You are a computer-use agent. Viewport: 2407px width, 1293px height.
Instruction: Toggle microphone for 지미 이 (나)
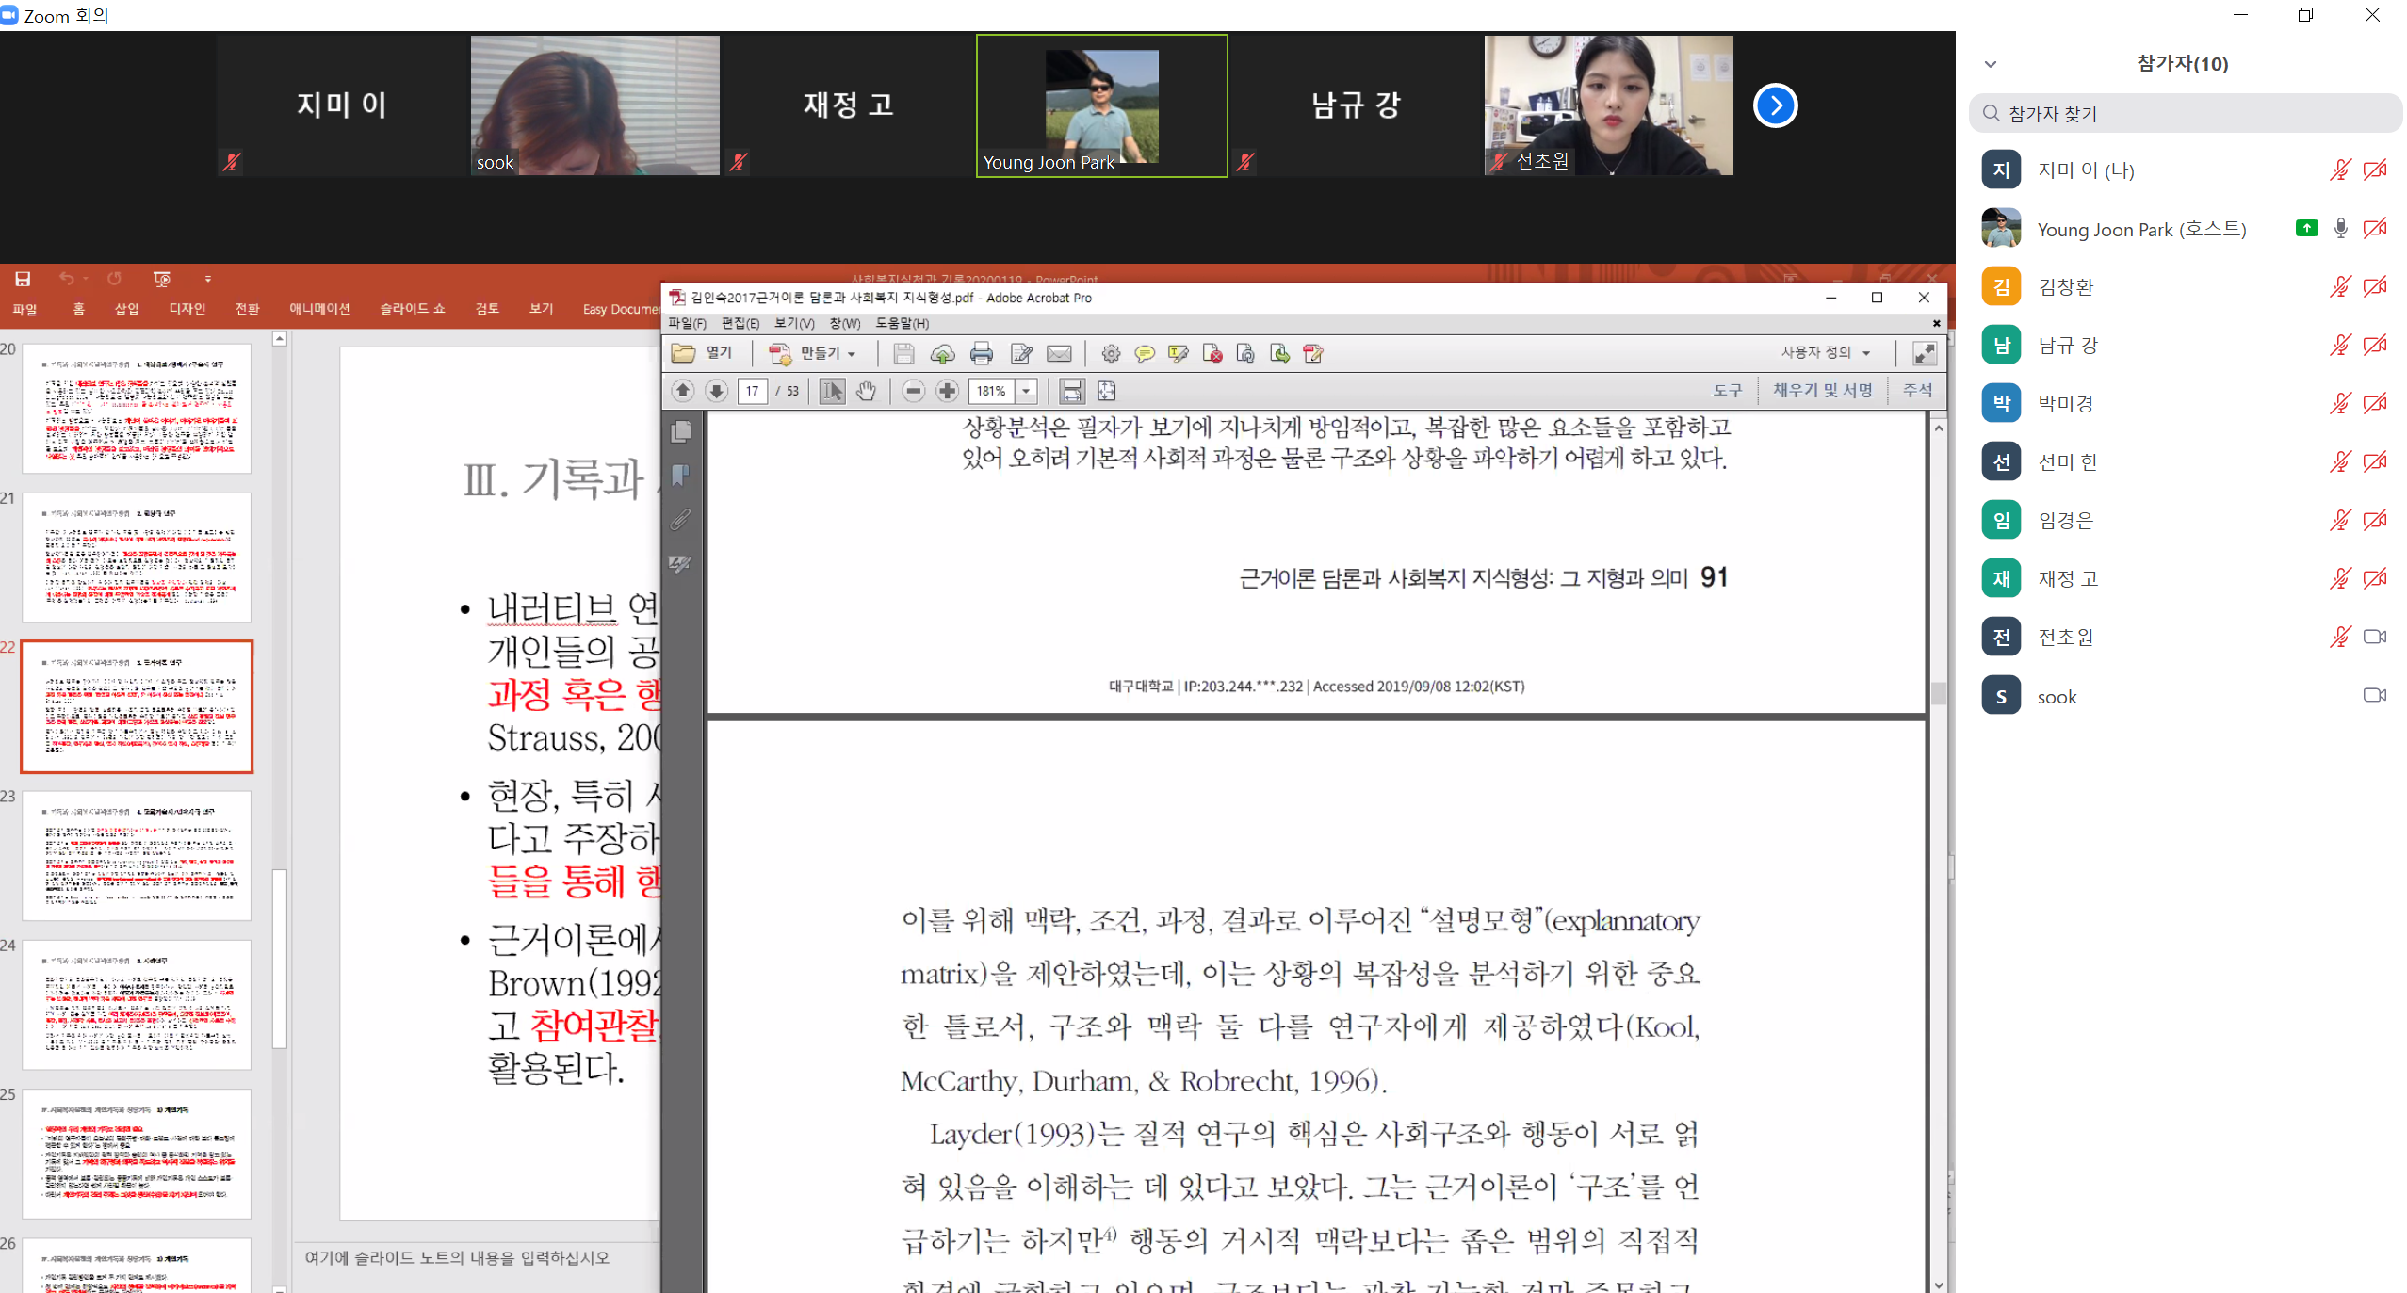pos(2339,170)
